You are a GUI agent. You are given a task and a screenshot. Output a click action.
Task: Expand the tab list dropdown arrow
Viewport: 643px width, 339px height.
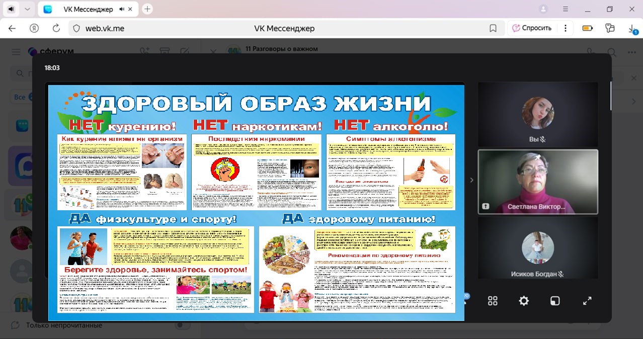click(x=27, y=9)
